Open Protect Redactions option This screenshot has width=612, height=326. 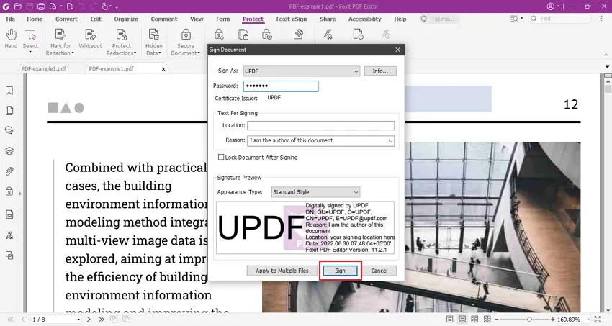[x=122, y=42]
